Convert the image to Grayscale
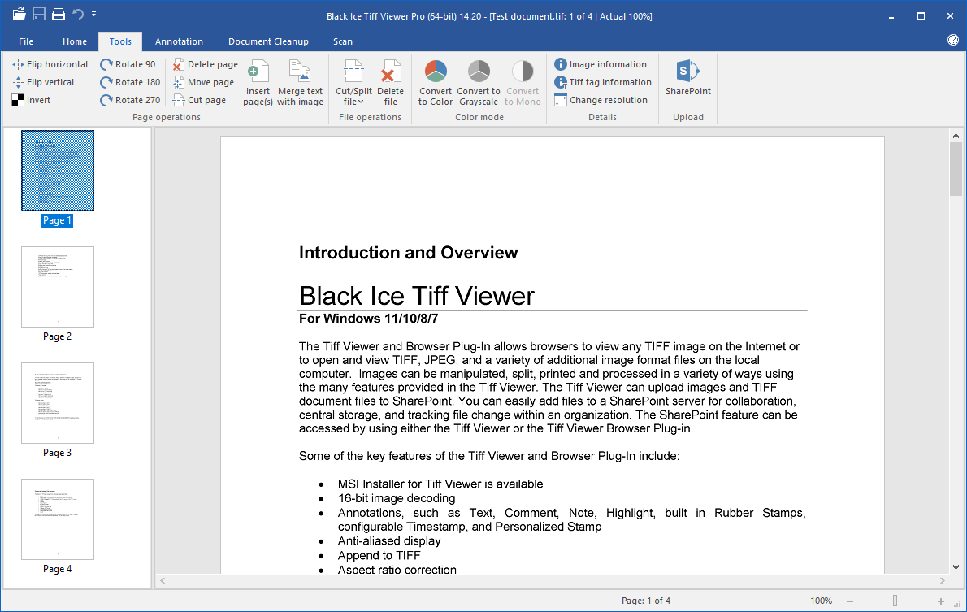 click(478, 83)
